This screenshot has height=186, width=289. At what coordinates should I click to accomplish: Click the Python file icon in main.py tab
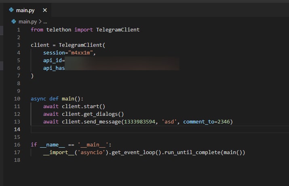click(11, 10)
